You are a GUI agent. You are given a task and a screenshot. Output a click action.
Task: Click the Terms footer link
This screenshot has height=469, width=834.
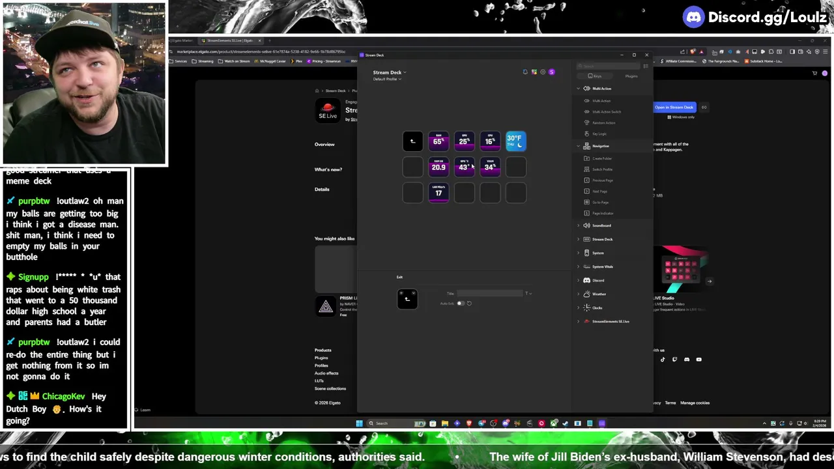pyautogui.click(x=670, y=403)
